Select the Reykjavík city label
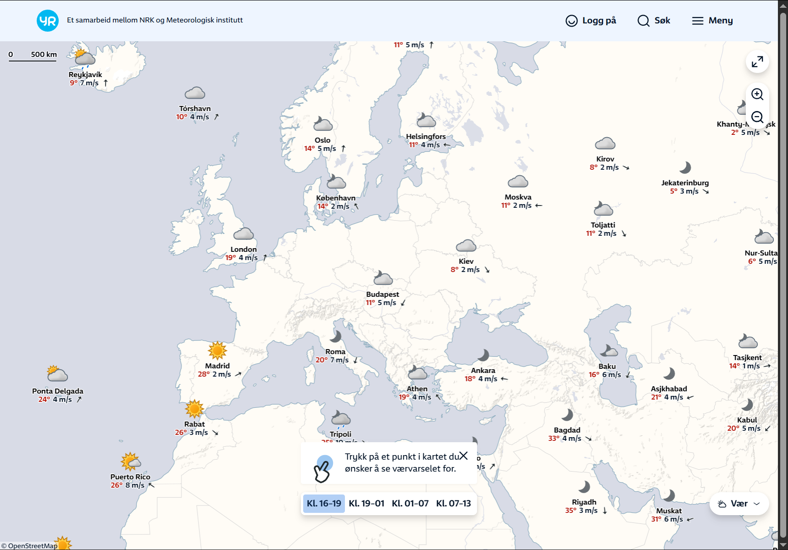This screenshot has height=550, width=788. coord(85,75)
